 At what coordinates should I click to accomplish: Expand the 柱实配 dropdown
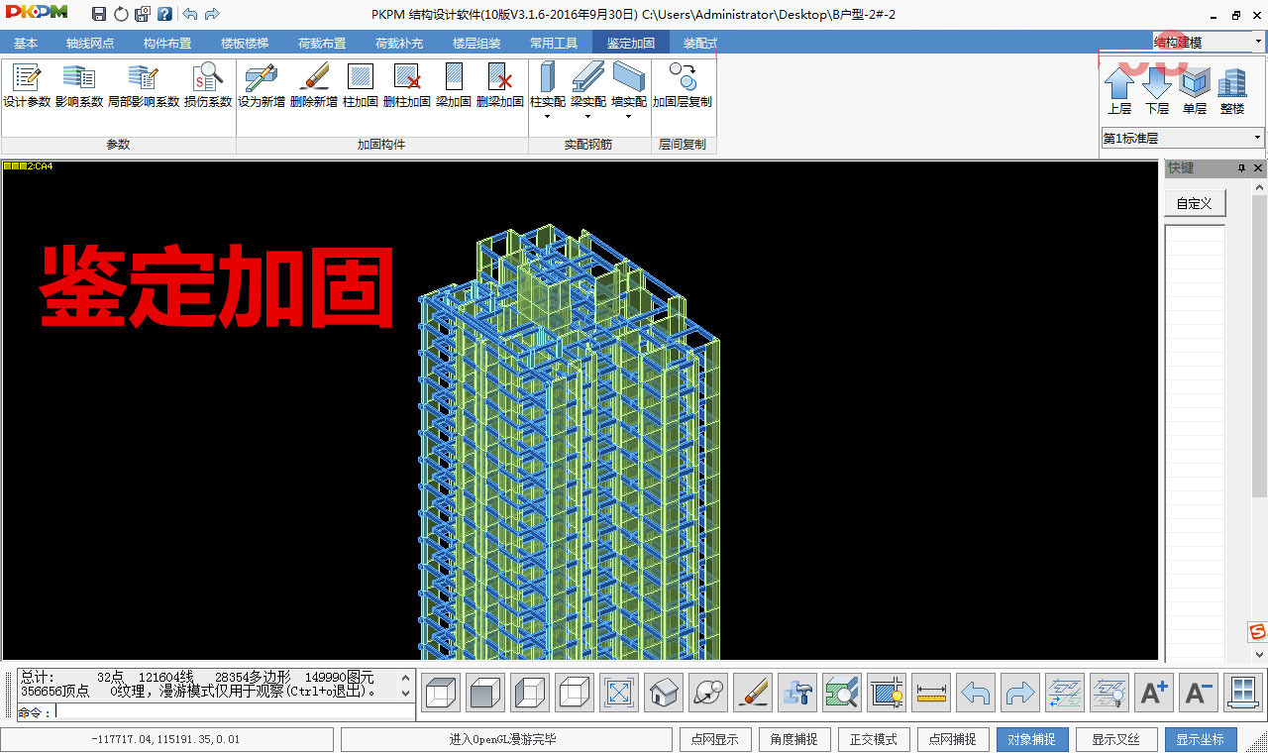point(547,116)
